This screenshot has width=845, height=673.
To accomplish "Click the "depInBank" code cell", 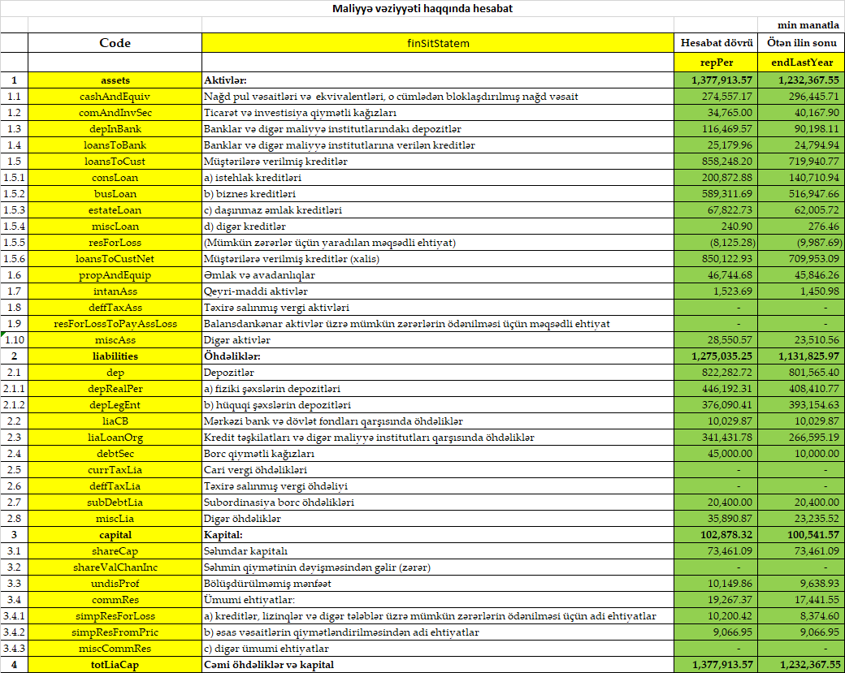I will pos(115,129).
